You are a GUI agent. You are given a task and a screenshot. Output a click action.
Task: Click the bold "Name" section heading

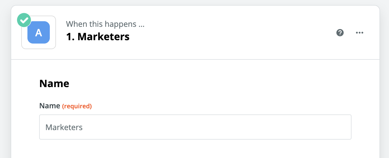pyautogui.click(x=54, y=83)
